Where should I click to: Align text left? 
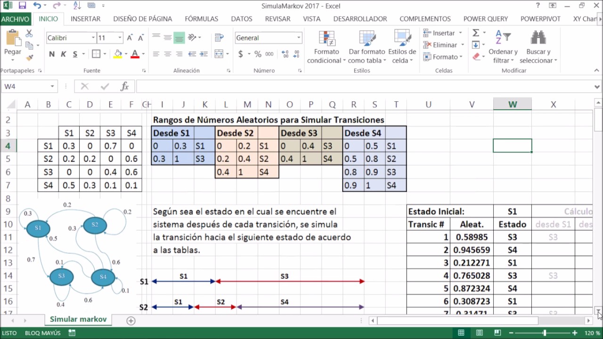(156, 54)
